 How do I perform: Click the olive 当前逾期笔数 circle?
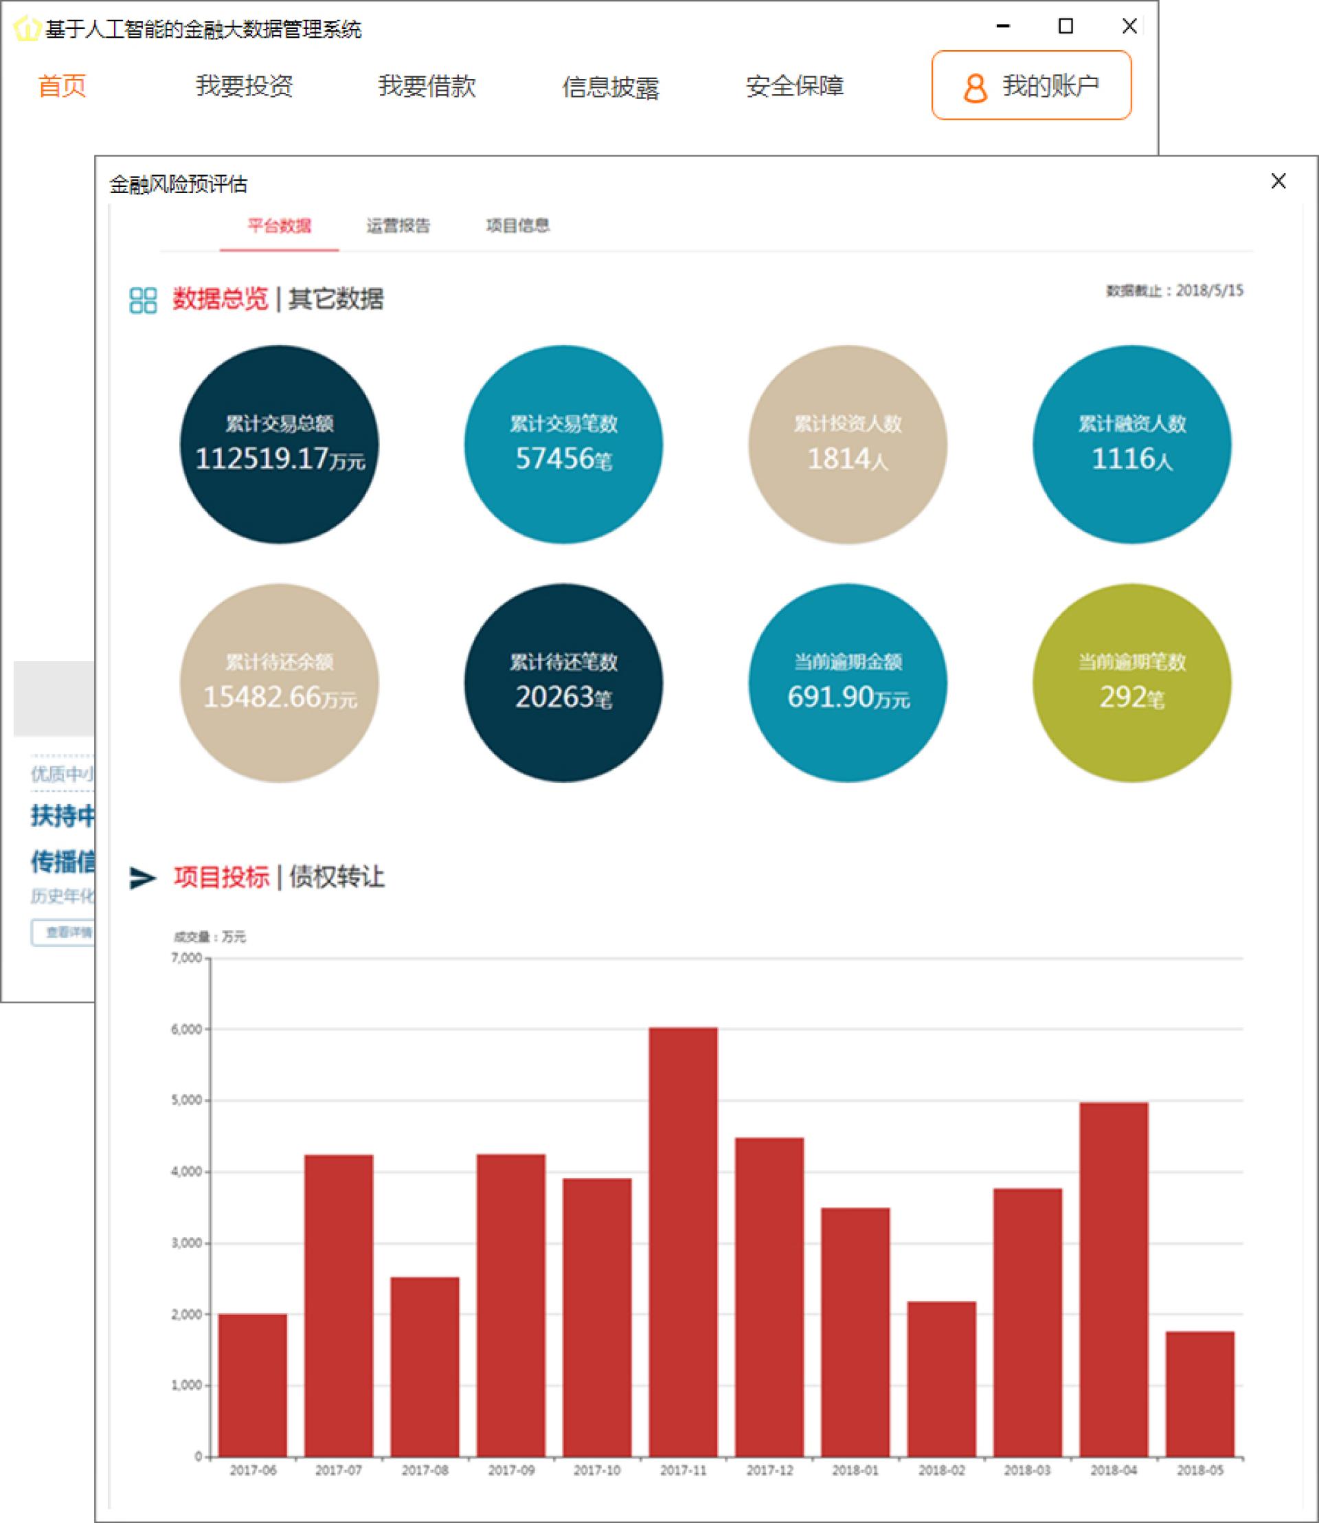tap(1131, 682)
